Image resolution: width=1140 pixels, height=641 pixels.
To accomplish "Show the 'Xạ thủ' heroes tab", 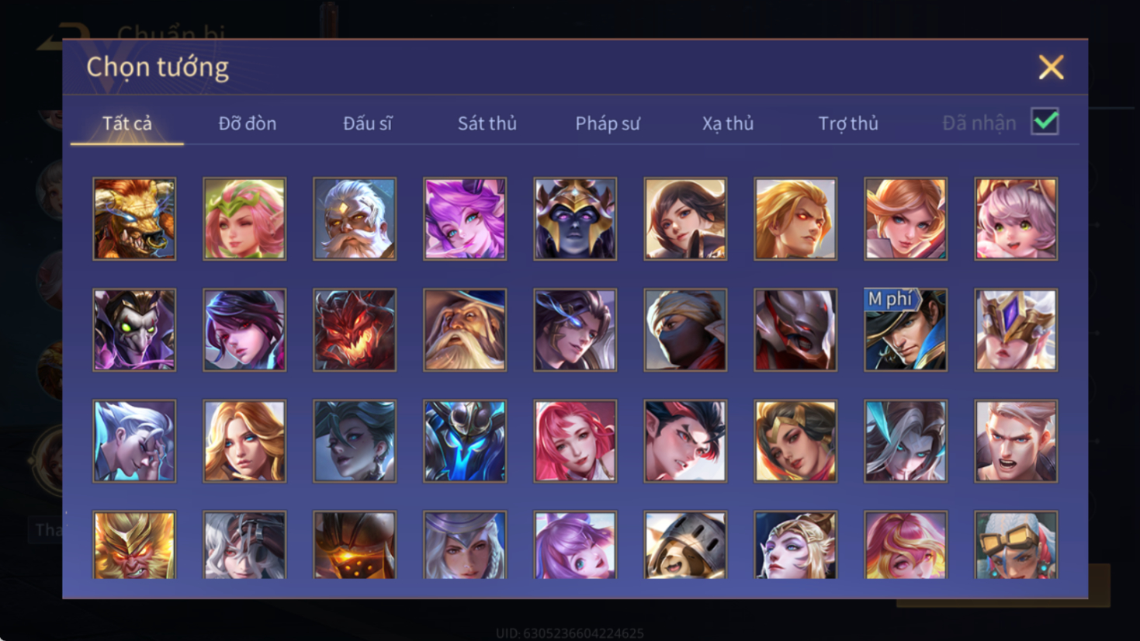I will (728, 123).
